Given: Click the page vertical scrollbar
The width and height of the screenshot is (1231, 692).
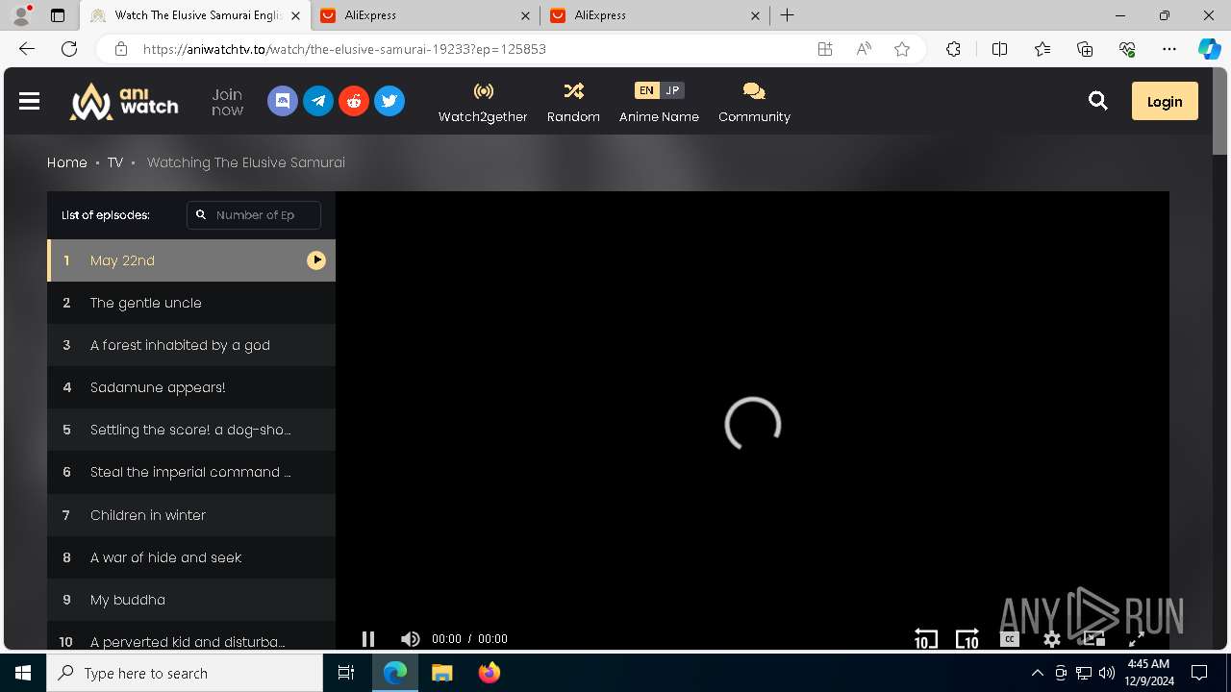Looking at the screenshot, I should tap(1219, 111).
